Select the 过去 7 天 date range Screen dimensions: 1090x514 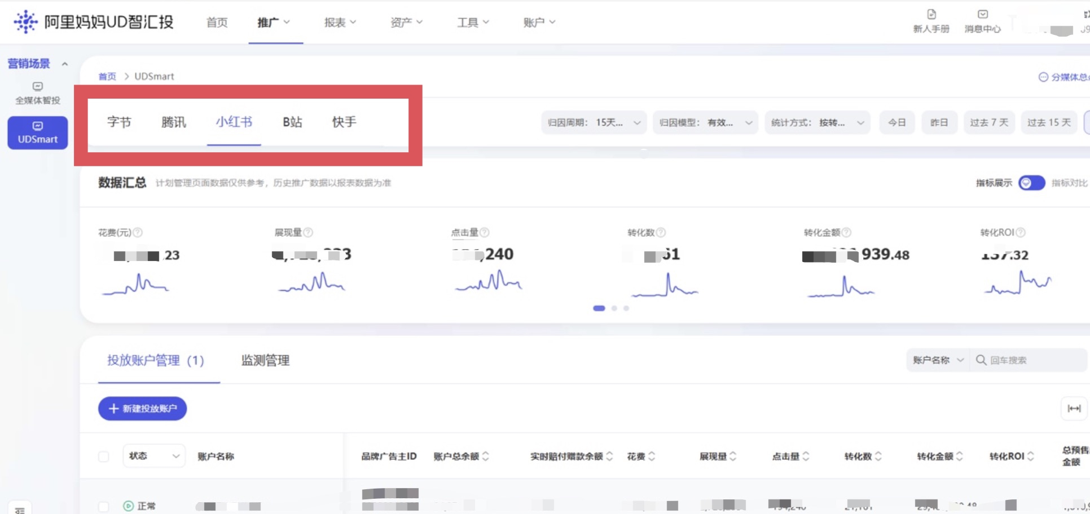(989, 122)
